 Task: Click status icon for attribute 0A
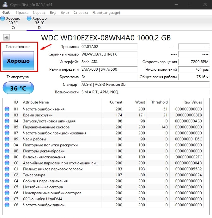[7, 145]
